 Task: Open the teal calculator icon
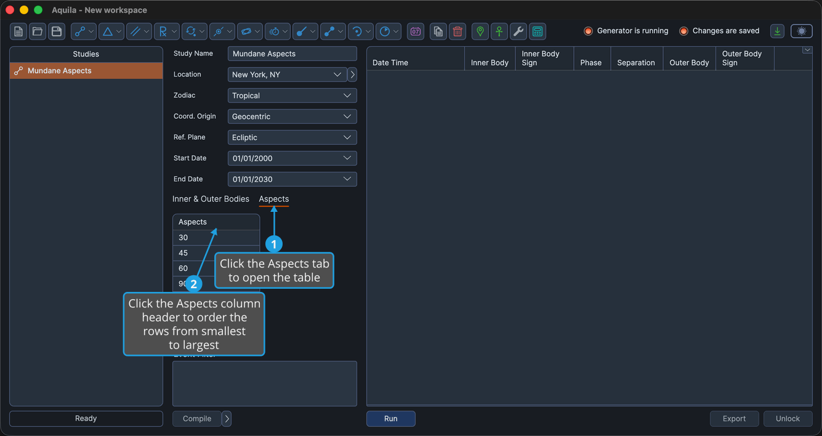coord(538,31)
